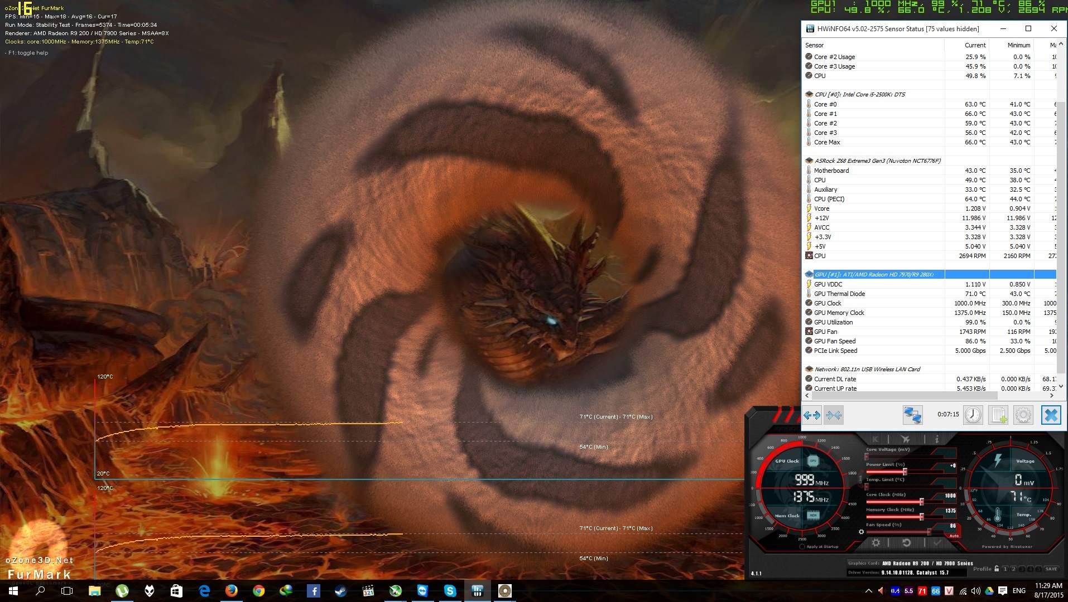This screenshot has height=602, width=1068.
Task: Expand hidden system tray icons chevron
Action: (868, 591)
